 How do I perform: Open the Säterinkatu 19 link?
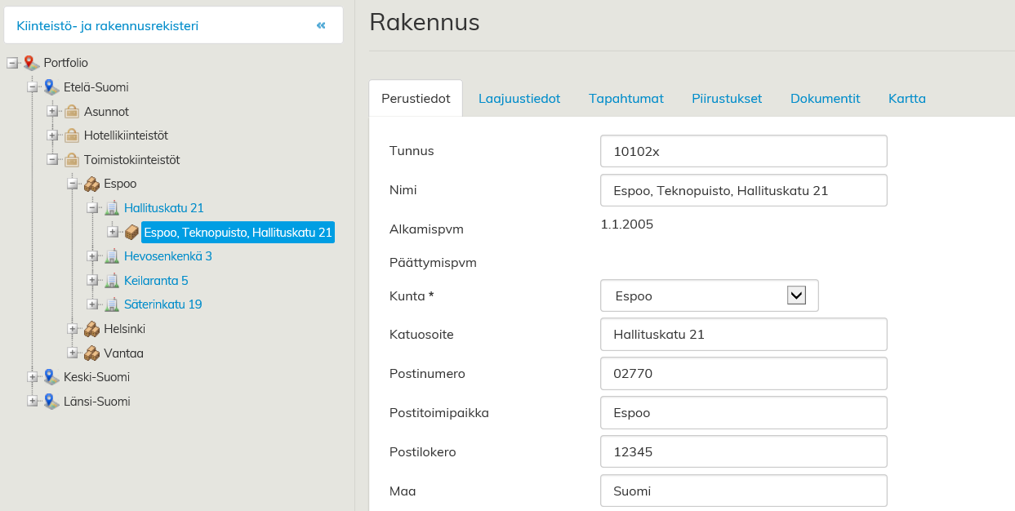(162, 304)
